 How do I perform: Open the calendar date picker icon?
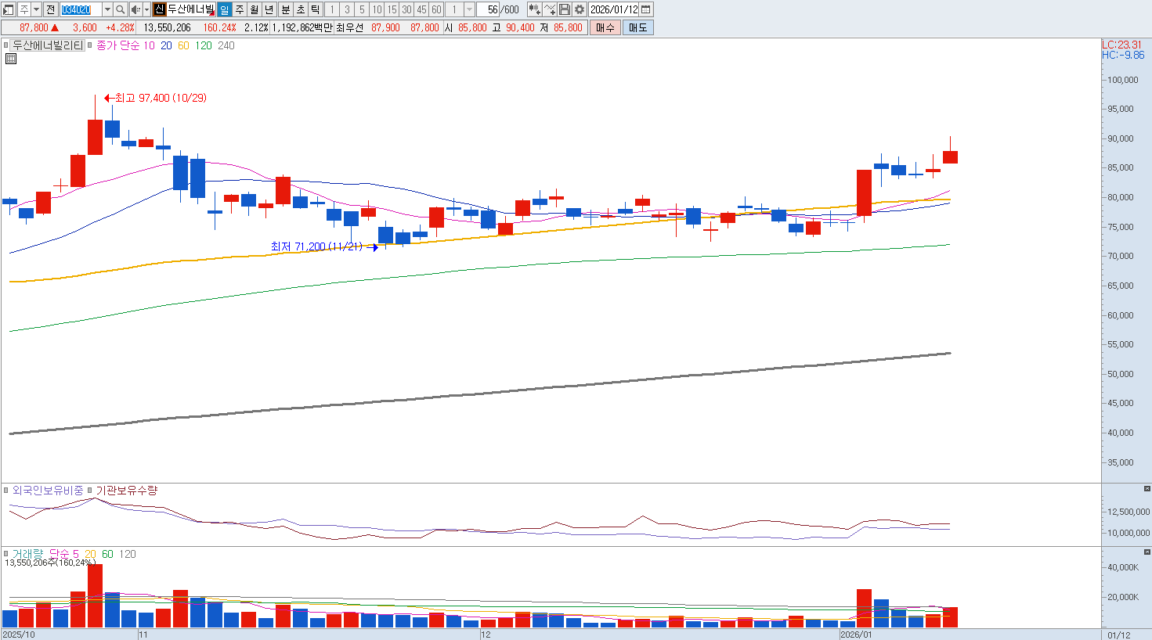click(x=645, y=9)
